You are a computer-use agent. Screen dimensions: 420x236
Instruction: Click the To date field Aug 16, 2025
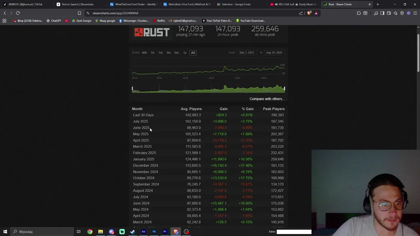(x=274, y=52)
